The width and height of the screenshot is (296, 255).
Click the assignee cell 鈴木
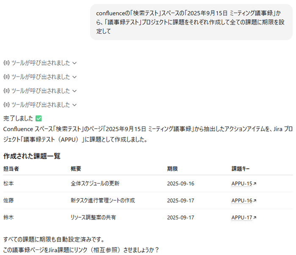(x=8, y=217)
